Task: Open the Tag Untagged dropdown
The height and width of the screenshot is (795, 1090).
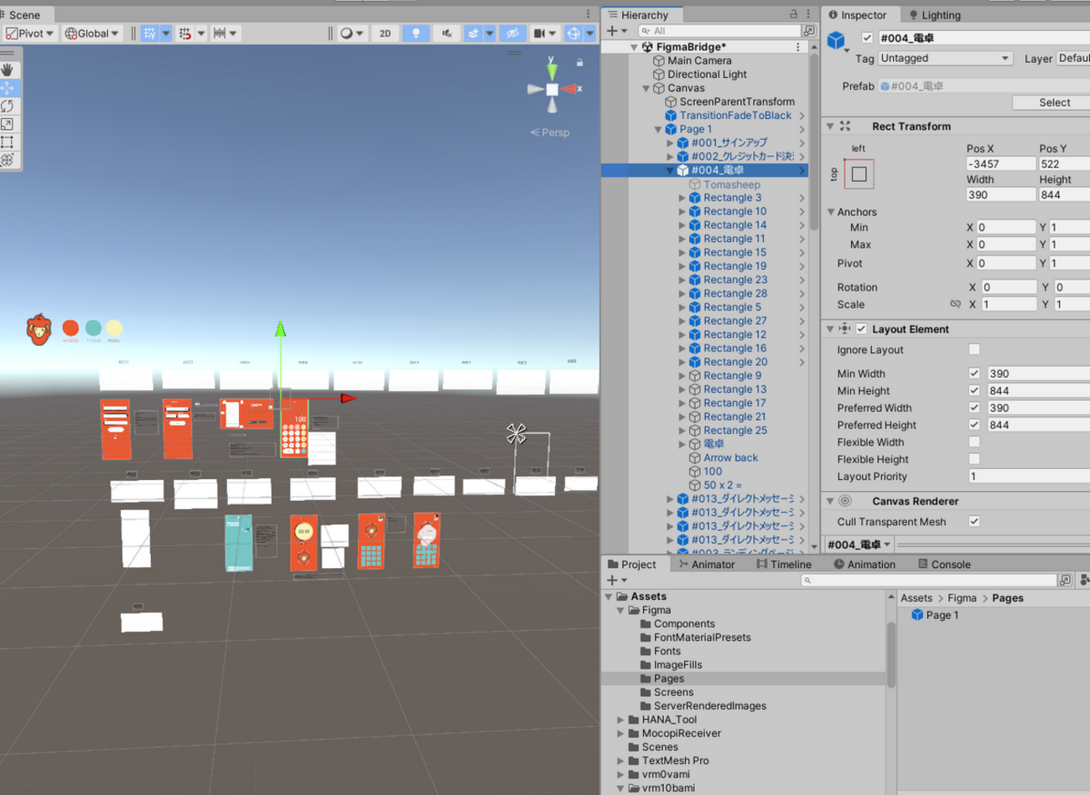Action: 944,59
